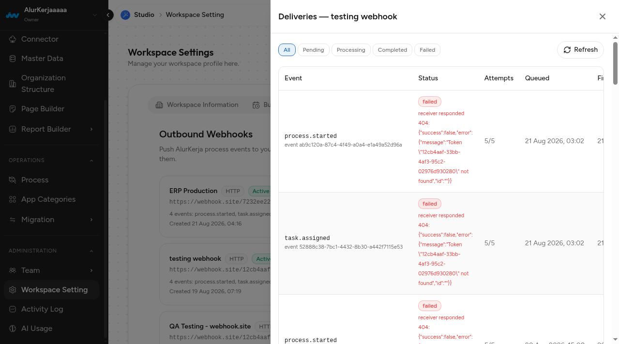Image resolution: width=619 pixels, height=344 pixels.
Task: Expand the Migration submenu chevron
Action: [91, 220]
